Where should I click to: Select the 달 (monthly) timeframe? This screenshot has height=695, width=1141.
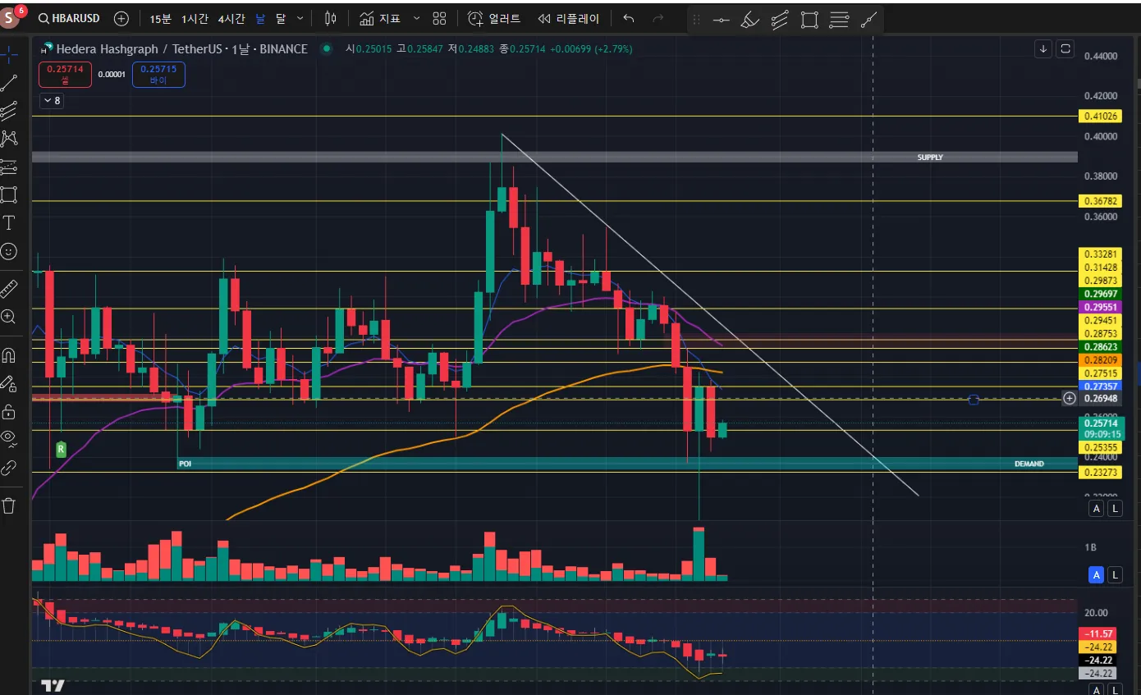pyautogui.click(x=281, y=18)
